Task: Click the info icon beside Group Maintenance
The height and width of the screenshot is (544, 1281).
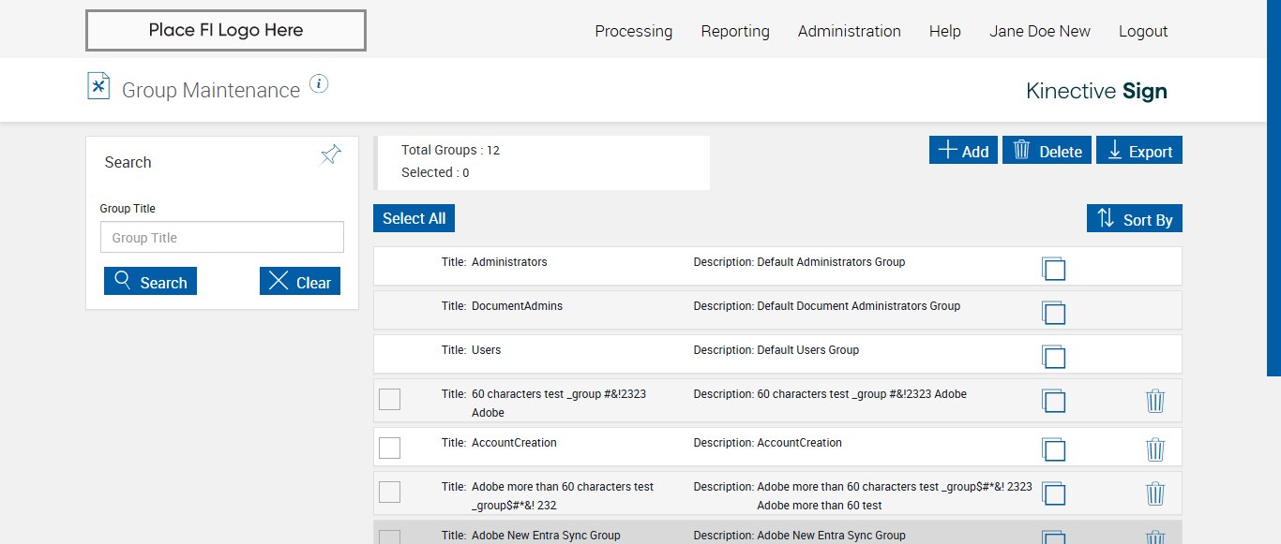Action: point(319,84)
